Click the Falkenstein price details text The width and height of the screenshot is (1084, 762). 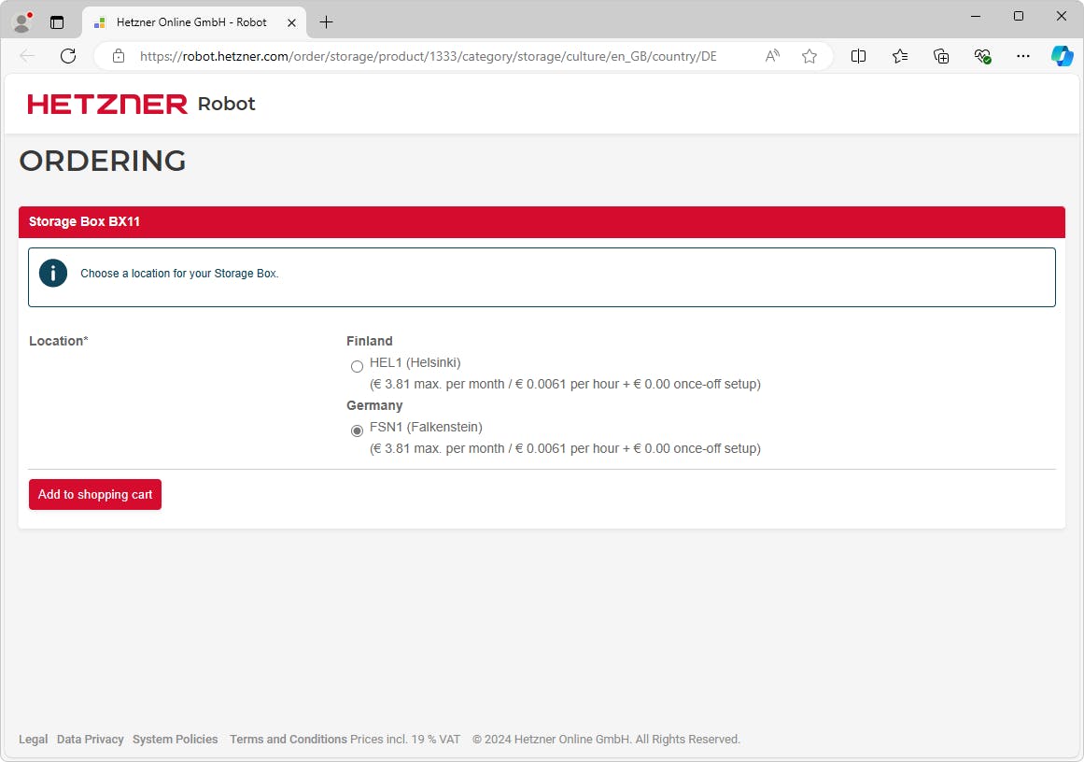click(x=565, y=448)
